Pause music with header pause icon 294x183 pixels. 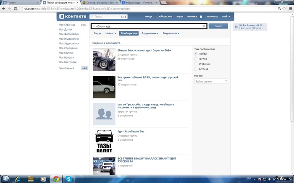(201, 17)
